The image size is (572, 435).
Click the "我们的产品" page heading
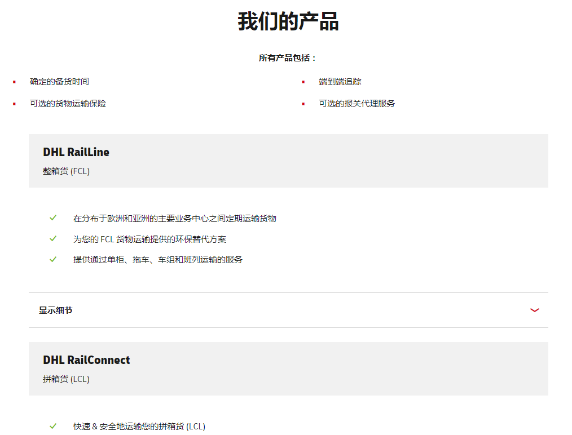(x=288, y=21)
